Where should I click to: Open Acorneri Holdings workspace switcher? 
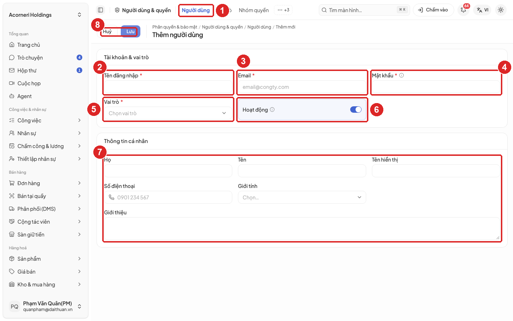pos(46,15)
